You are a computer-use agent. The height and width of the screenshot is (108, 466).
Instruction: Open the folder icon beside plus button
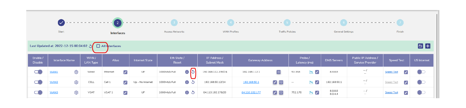pyautogui.click(x=421, y=46)
